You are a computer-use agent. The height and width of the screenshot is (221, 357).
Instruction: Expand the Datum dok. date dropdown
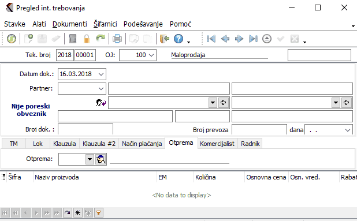(x=101, y=74)
